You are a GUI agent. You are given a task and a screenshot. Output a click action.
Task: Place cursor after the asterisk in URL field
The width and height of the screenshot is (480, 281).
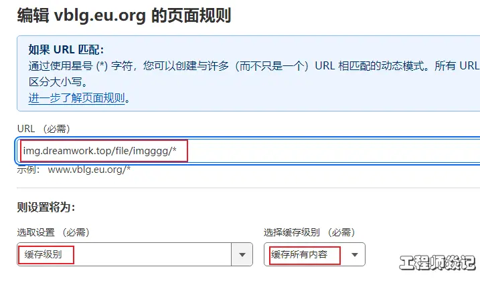pyautogui.click(x=177, y=151)
